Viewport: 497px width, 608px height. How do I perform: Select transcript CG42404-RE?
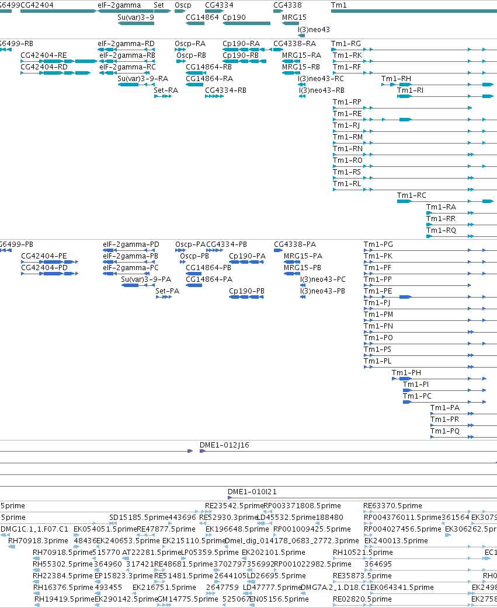coord(59,61)
